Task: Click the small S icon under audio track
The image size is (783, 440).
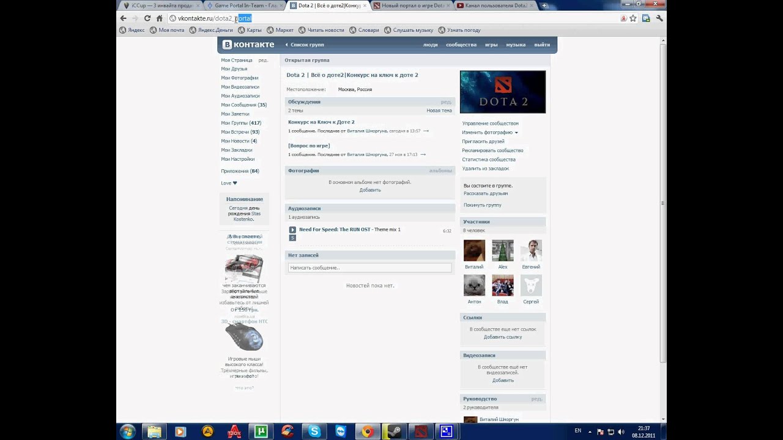Action: point(292,238)
